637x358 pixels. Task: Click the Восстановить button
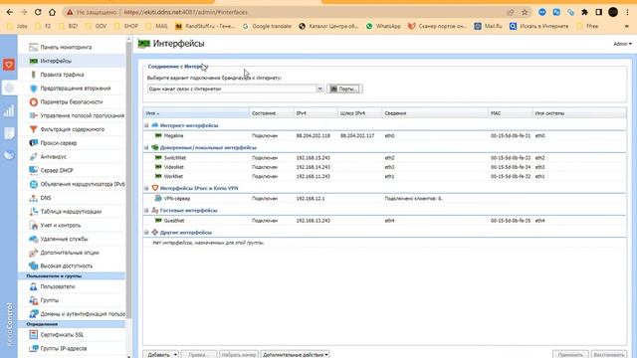(608, 354)
